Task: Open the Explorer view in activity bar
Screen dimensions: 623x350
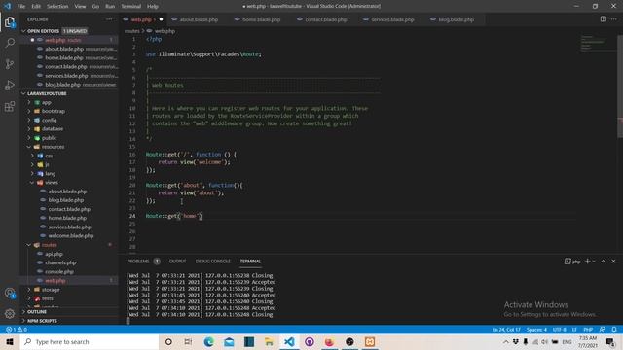Action: coord(10,22)
